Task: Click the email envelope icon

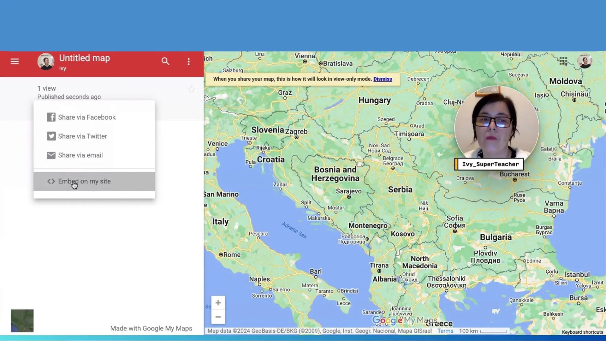Action: coord(51,155)
